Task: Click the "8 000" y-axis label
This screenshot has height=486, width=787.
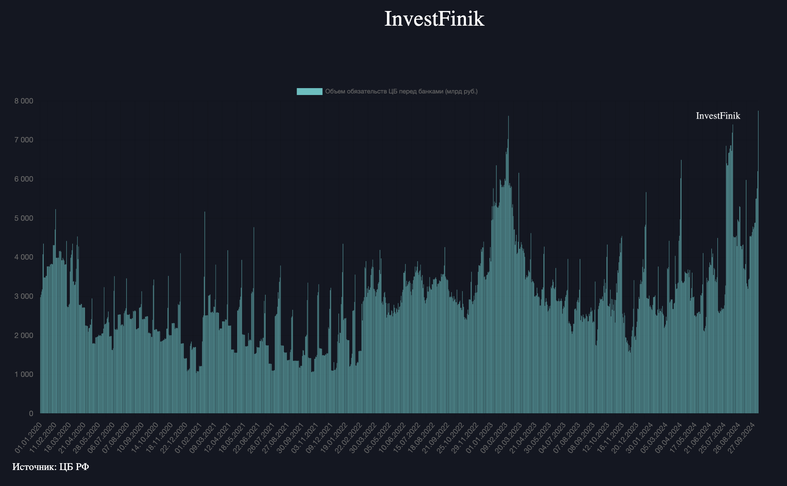Action: coord(24,101)
